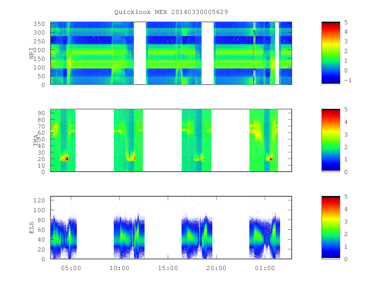The image size is (389, 291).
Task: Click the 05:00 time tick label
Action: [71, 268]
